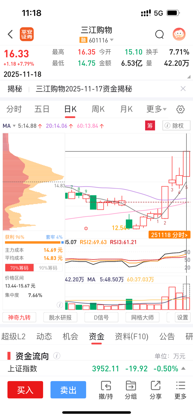Tap the info icon beside 除权
This screenshot has height=418, width=193.
tap(167, 125)
